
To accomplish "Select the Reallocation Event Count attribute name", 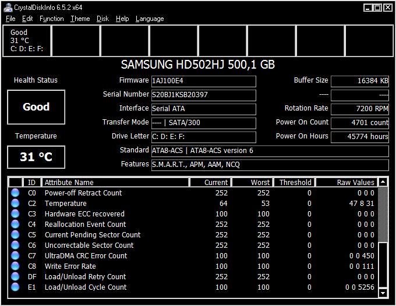I will point(85,225).
